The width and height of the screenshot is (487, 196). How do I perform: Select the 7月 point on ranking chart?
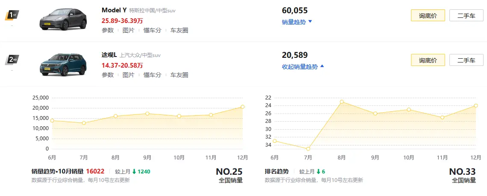point(308,149)
